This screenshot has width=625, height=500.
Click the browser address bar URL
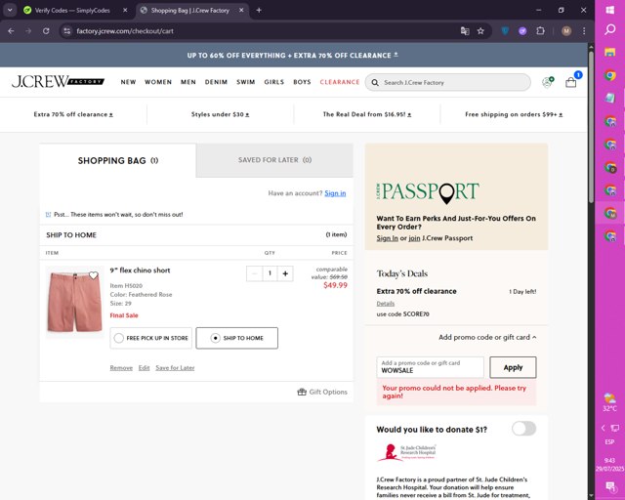point(125,31)
